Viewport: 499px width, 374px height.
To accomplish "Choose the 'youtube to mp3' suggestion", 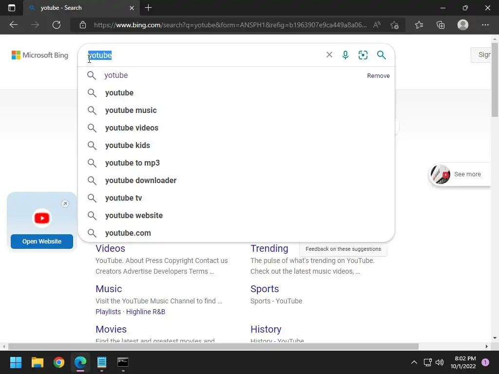I will (236, 163).
